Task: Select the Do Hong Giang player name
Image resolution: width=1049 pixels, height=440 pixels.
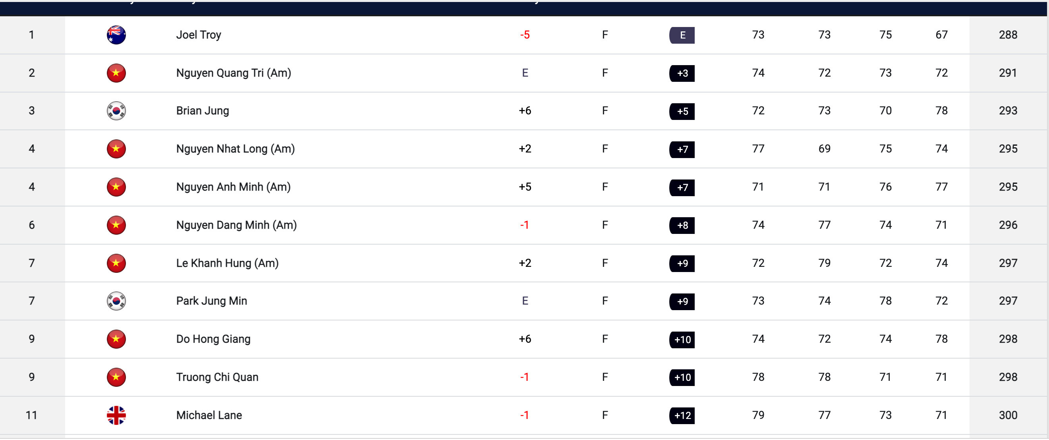Action: (x=213, y=339)
